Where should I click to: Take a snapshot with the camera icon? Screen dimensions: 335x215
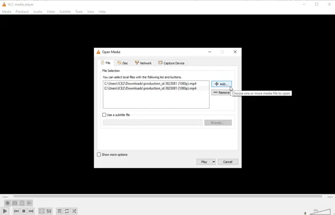pos(15,203)
